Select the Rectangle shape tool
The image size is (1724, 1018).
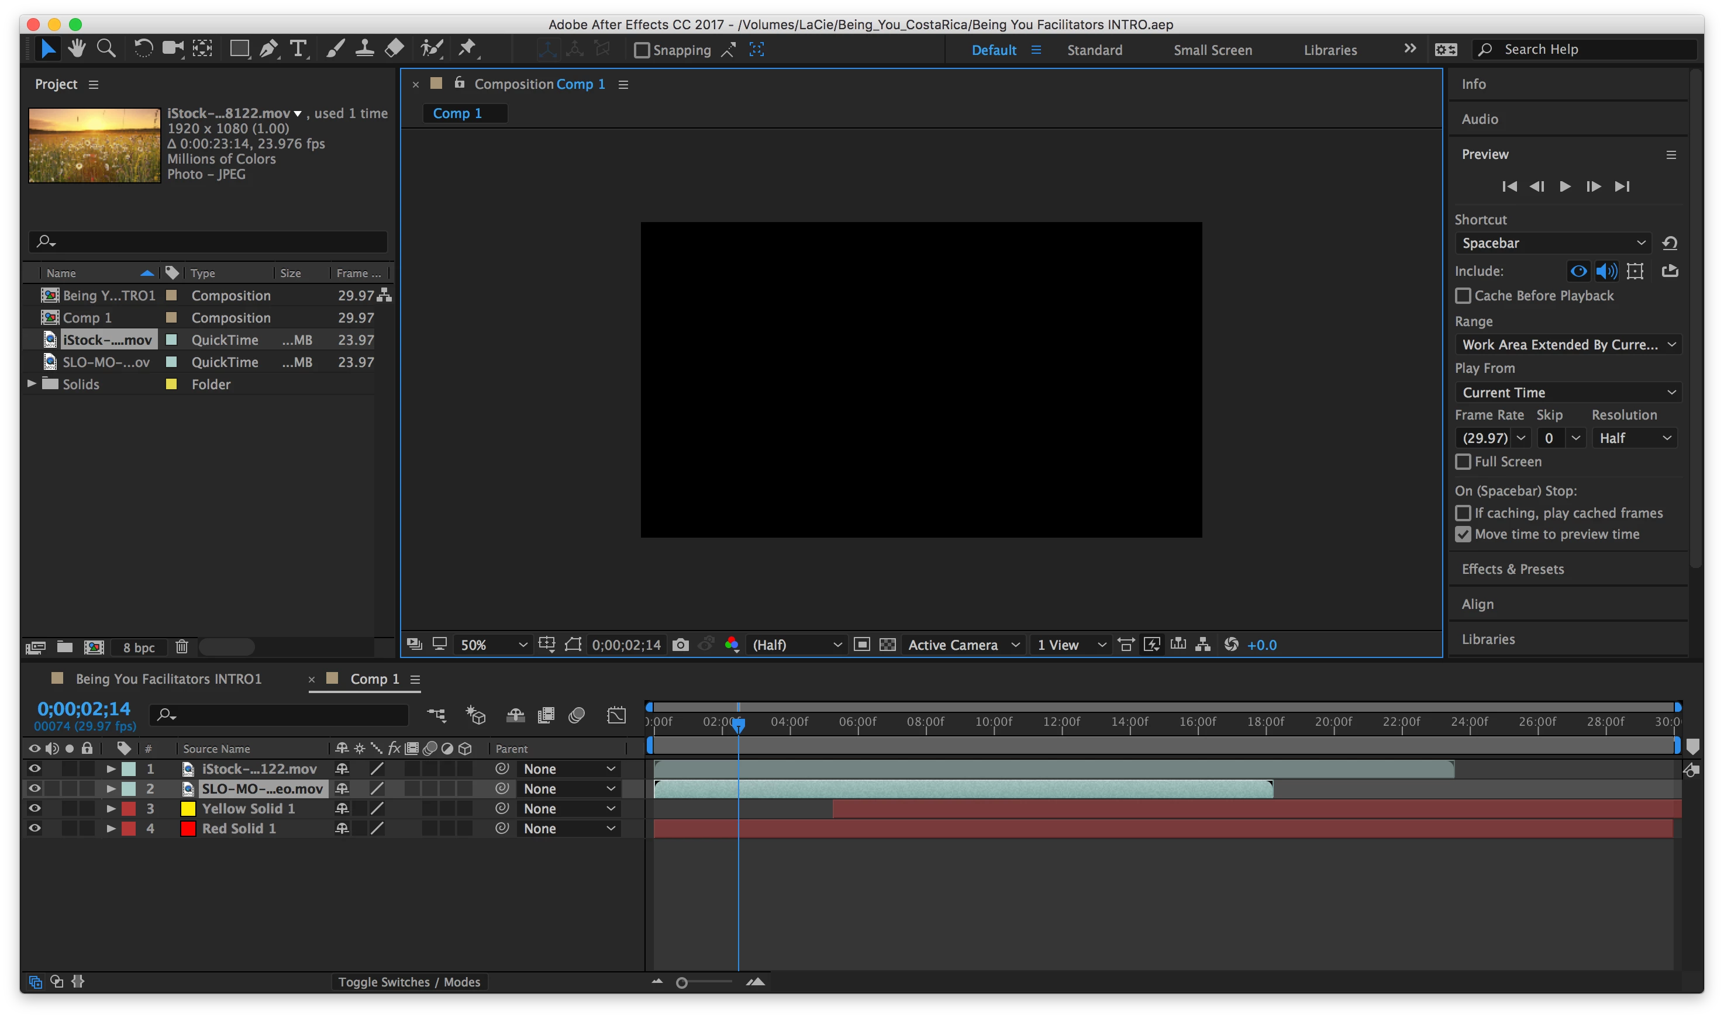[240, 49]
